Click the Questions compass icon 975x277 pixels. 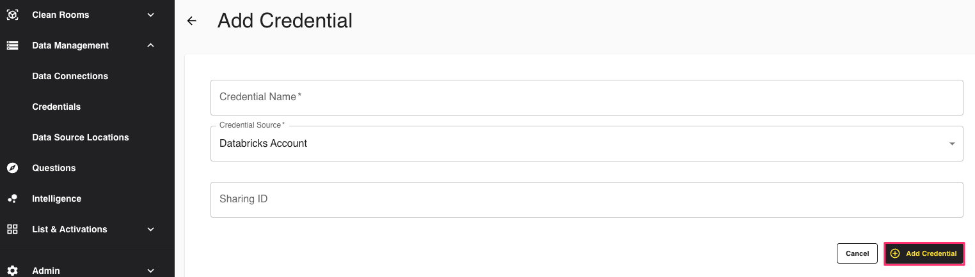(x=12, y=168)
